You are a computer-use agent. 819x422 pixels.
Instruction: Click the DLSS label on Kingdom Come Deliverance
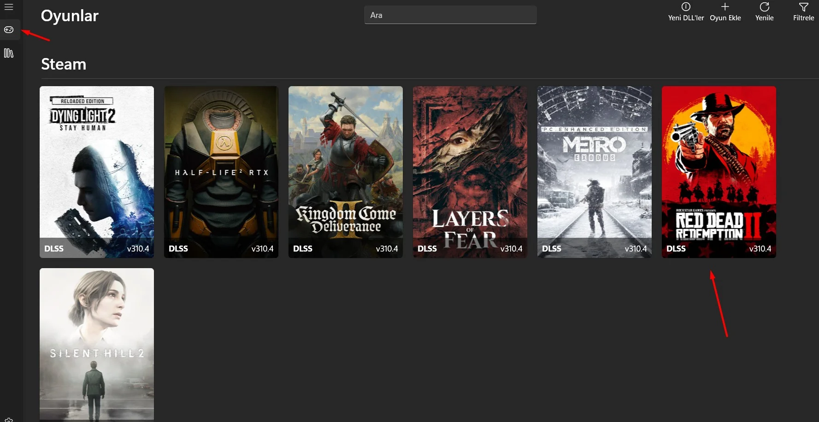point(303,249)
